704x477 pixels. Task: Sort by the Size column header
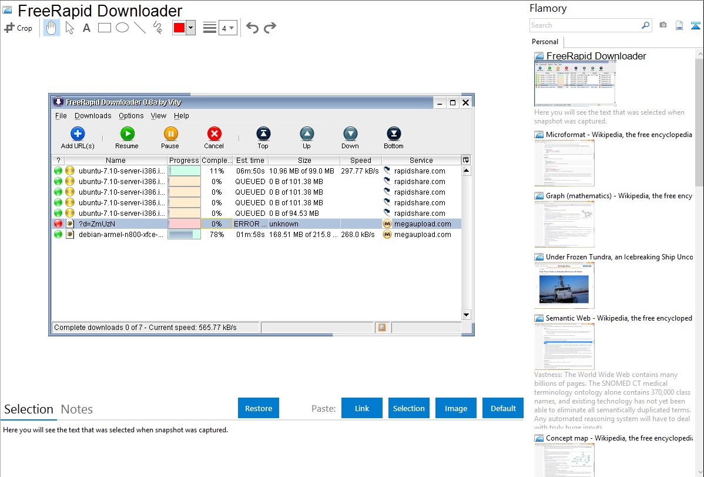click(304, 161)
